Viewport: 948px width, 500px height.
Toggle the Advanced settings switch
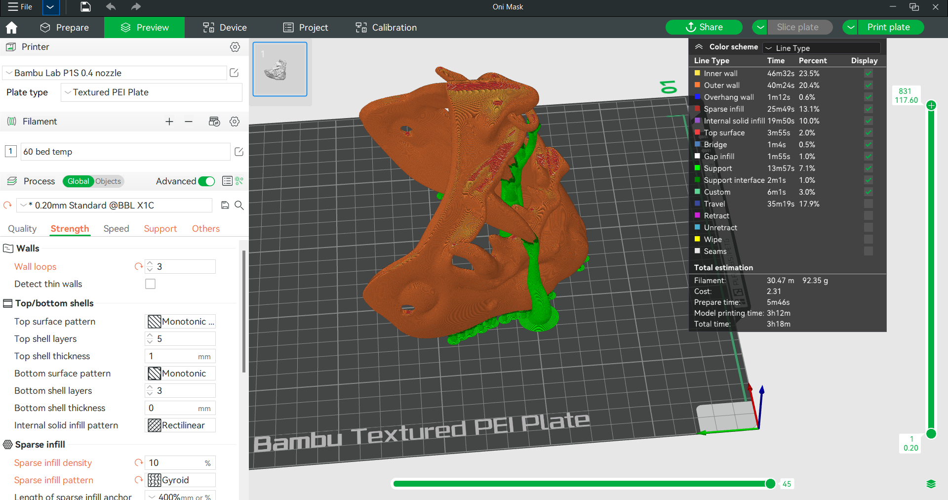[x=206, y=181]
